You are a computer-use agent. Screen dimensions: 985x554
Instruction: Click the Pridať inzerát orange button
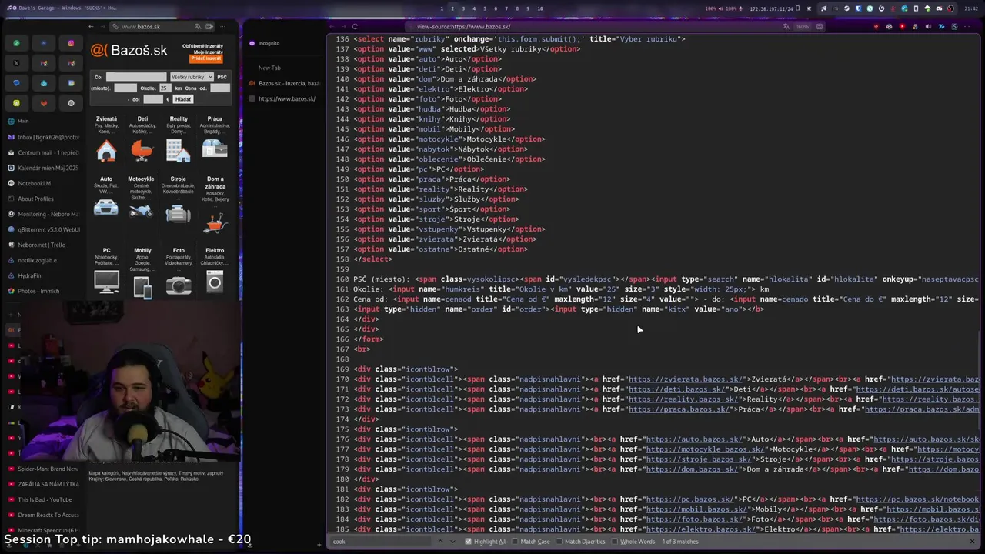[x=206, y=58]
